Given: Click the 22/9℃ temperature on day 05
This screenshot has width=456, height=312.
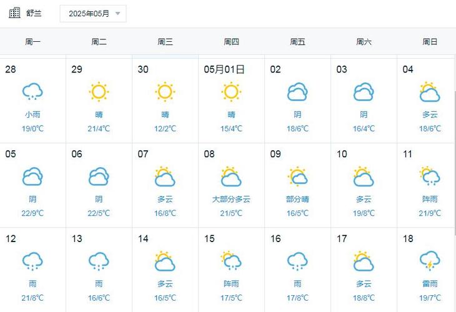Looking at the screenshot, I should click(x=32, y=213).
